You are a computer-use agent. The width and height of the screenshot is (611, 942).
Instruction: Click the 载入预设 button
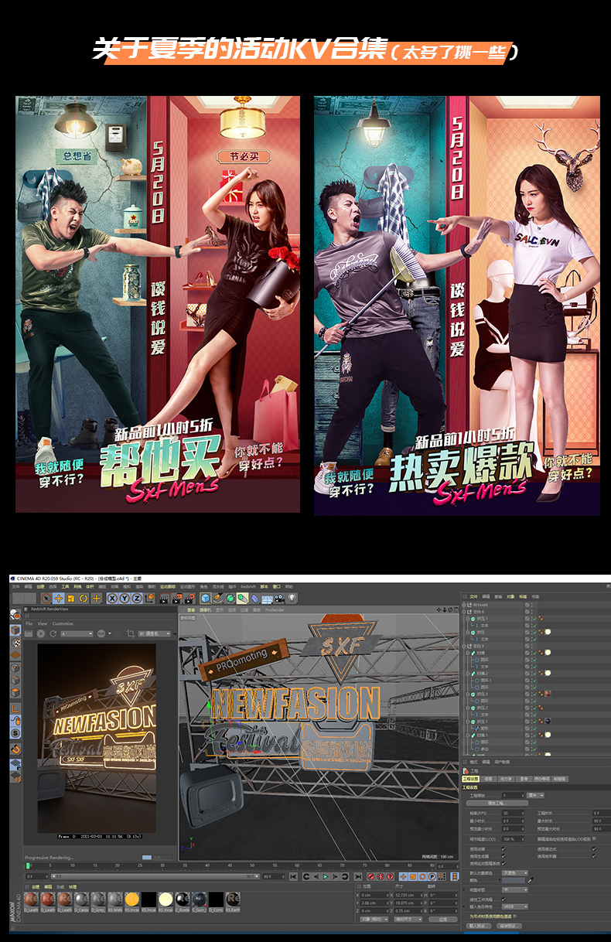click(x=479, y=926)
